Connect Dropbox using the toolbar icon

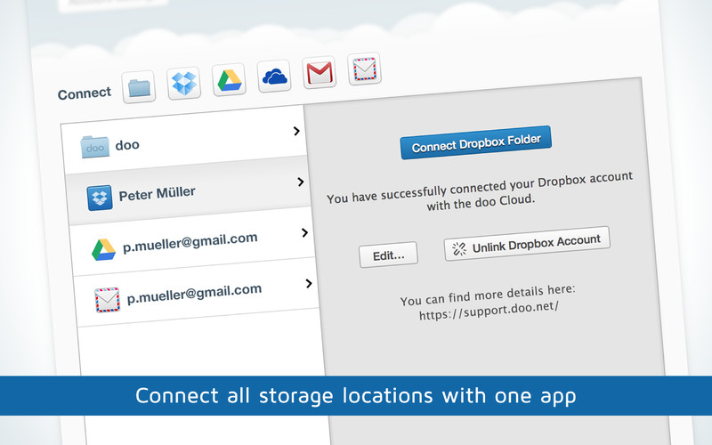click(184, 83)
